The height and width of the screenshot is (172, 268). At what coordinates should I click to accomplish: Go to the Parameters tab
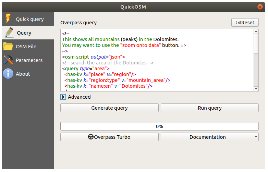pos(29,60)
